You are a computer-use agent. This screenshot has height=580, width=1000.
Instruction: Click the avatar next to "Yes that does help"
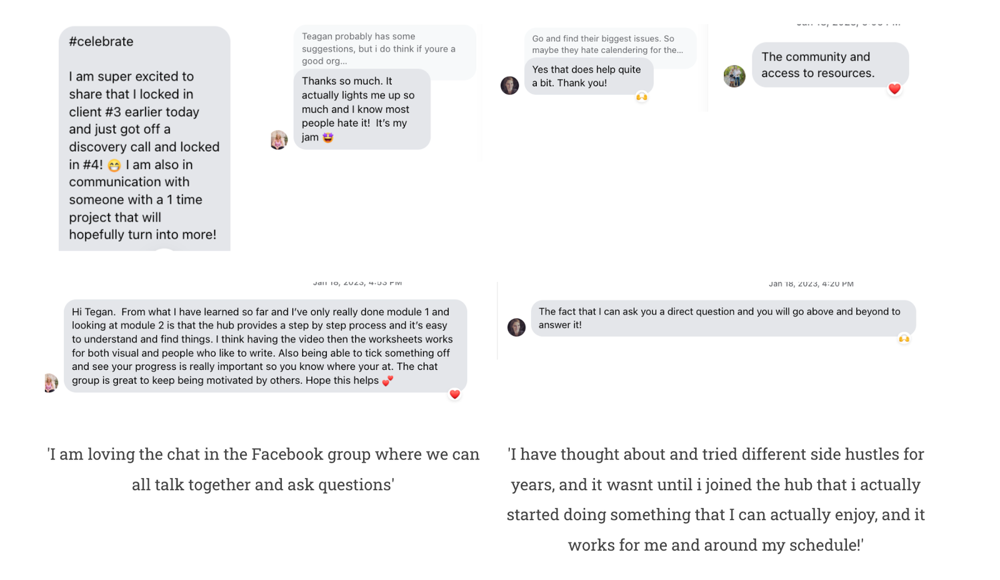(x=510, y=85)
